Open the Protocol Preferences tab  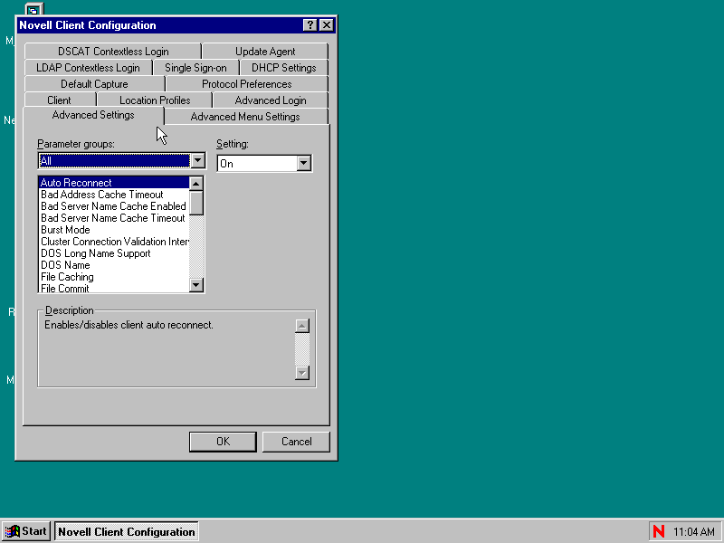(x=246, y=84)
